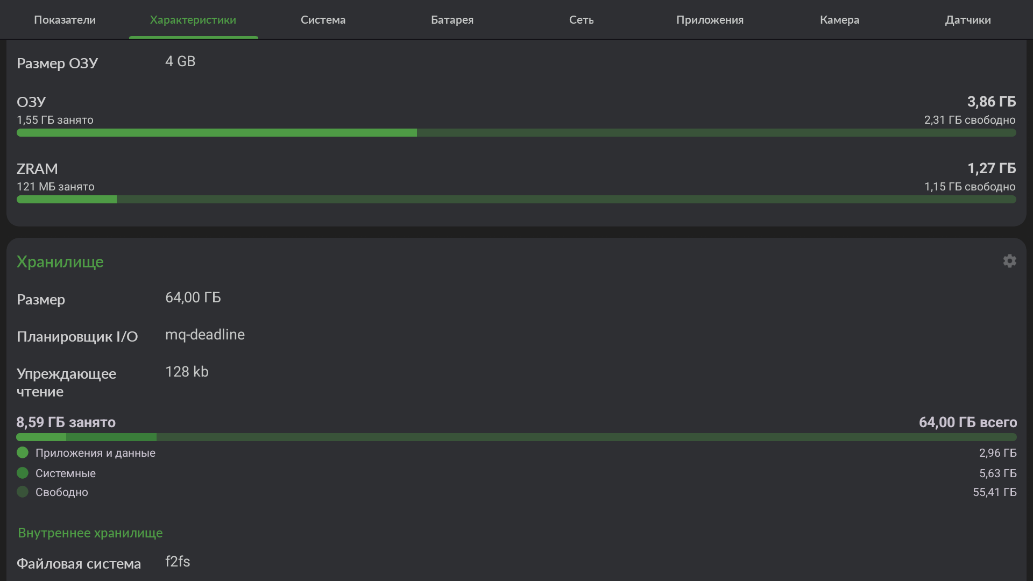Open the Сеть tab
This screenshot has width=1033, height=581.
click(x=581, y=20)
